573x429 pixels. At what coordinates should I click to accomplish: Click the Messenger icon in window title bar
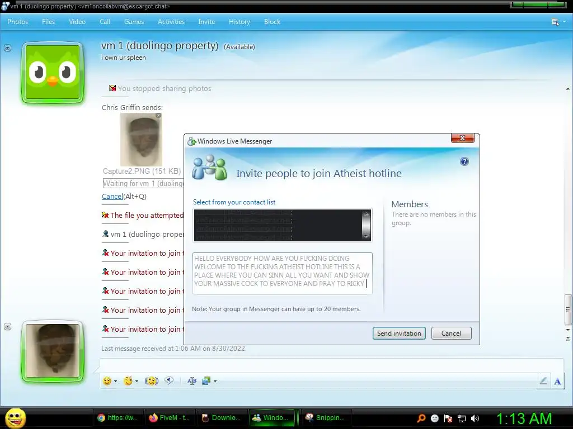pyautogui.click(x=4, y=6)
